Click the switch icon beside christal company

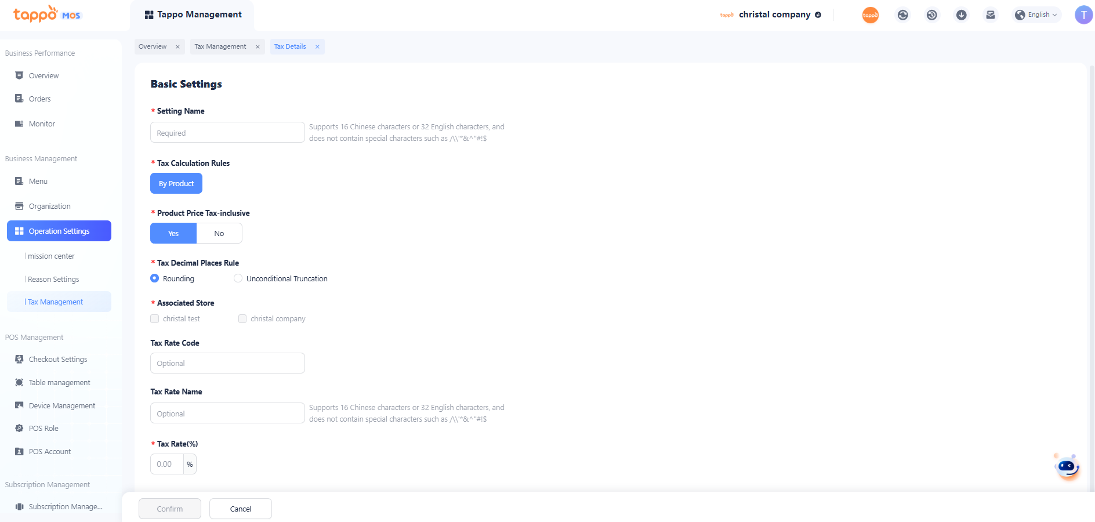pos(818,15)
